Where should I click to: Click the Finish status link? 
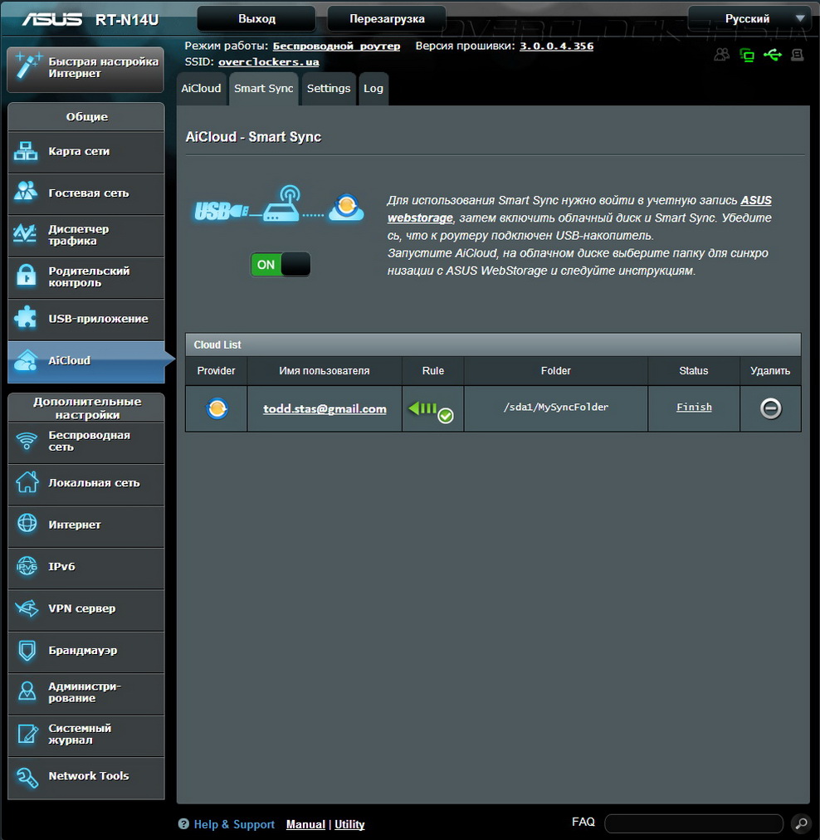[694, 408]
